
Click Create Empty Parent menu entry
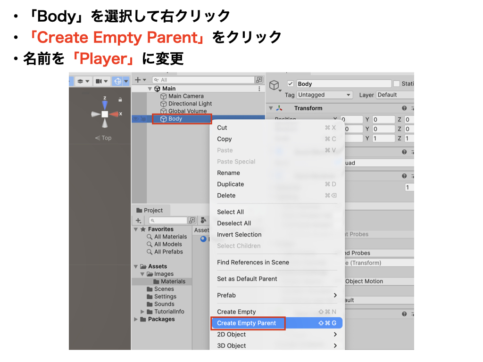[276, 323]
